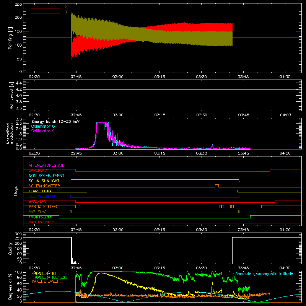The height and width of the screenshot is (306, 306).
Task: Click the 'Normalized modulation' axis title
Action: click(x=10, y=133)
